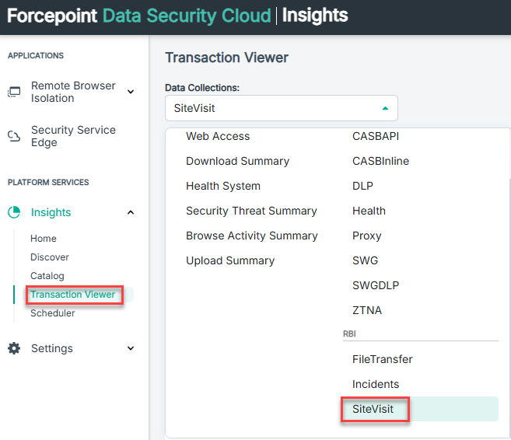
Task: Click the Settings gear icon
Action: tap(14, 348)
